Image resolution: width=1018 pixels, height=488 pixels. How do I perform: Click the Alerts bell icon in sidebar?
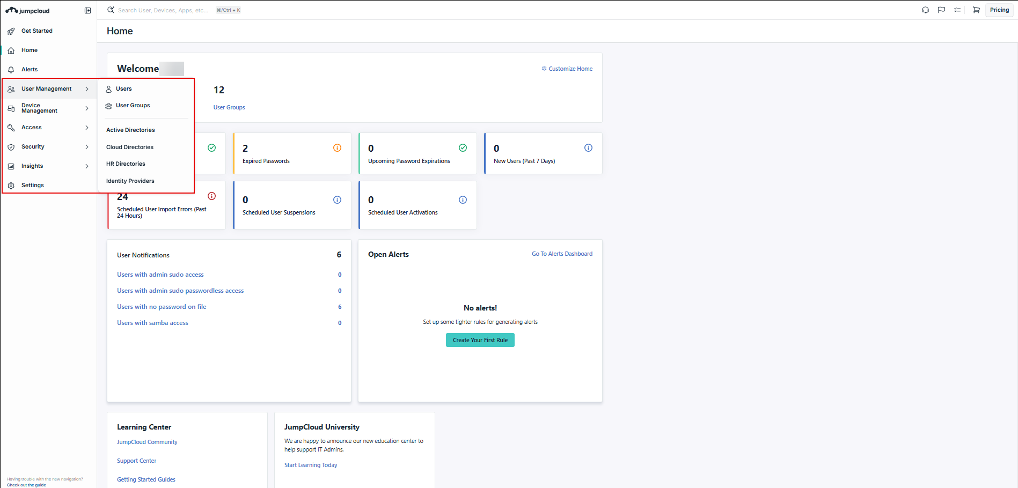point(11,70)
